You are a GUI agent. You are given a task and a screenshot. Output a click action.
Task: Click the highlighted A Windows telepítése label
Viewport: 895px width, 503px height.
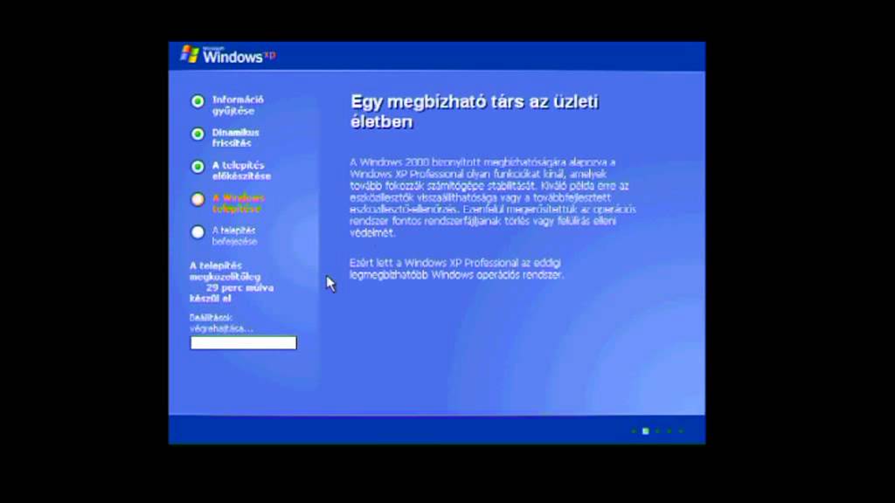(x=239, y=203)
